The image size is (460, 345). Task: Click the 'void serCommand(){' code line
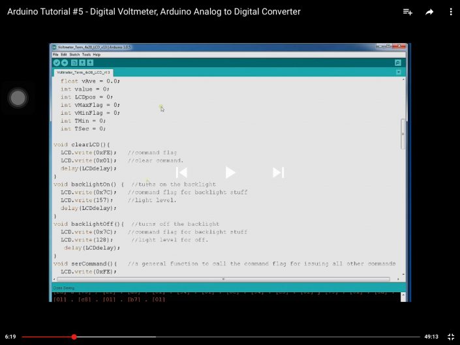85,264
